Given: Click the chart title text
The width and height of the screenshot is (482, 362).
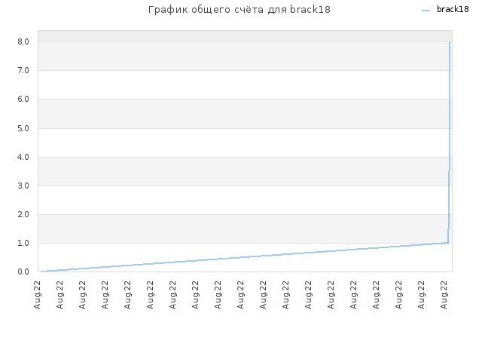Looking at the screenshot, I should (x=239, y=10).
